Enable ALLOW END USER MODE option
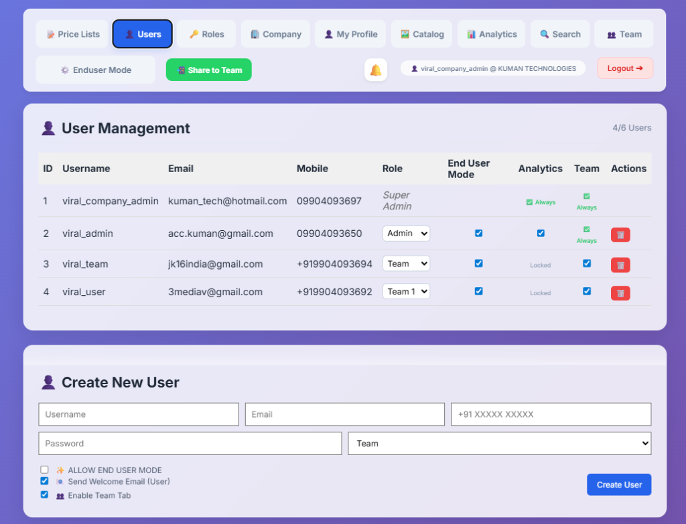The image size is (686, 524). click(44, 469)
